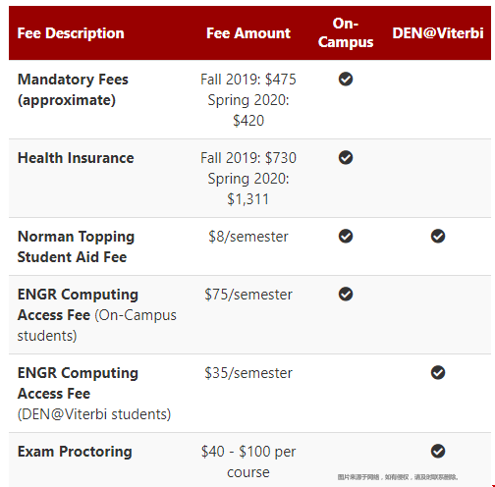Click the DEN@Viterbi column header
Image resolution: width=495 pixels, height=487 pixels.
click(438, 33)
